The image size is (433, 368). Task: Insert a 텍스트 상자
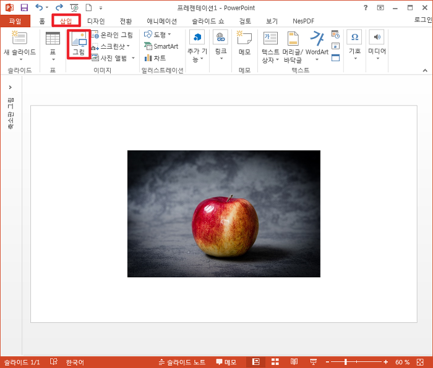pyautogui.click(x=270, y=48)
